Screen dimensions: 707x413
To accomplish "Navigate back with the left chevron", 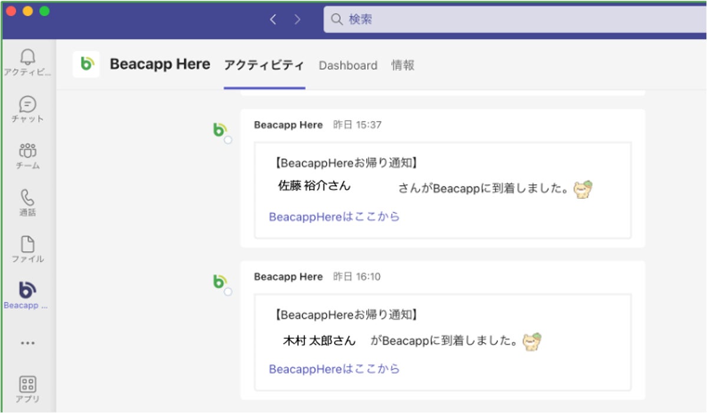I will (x=273, y=19).
